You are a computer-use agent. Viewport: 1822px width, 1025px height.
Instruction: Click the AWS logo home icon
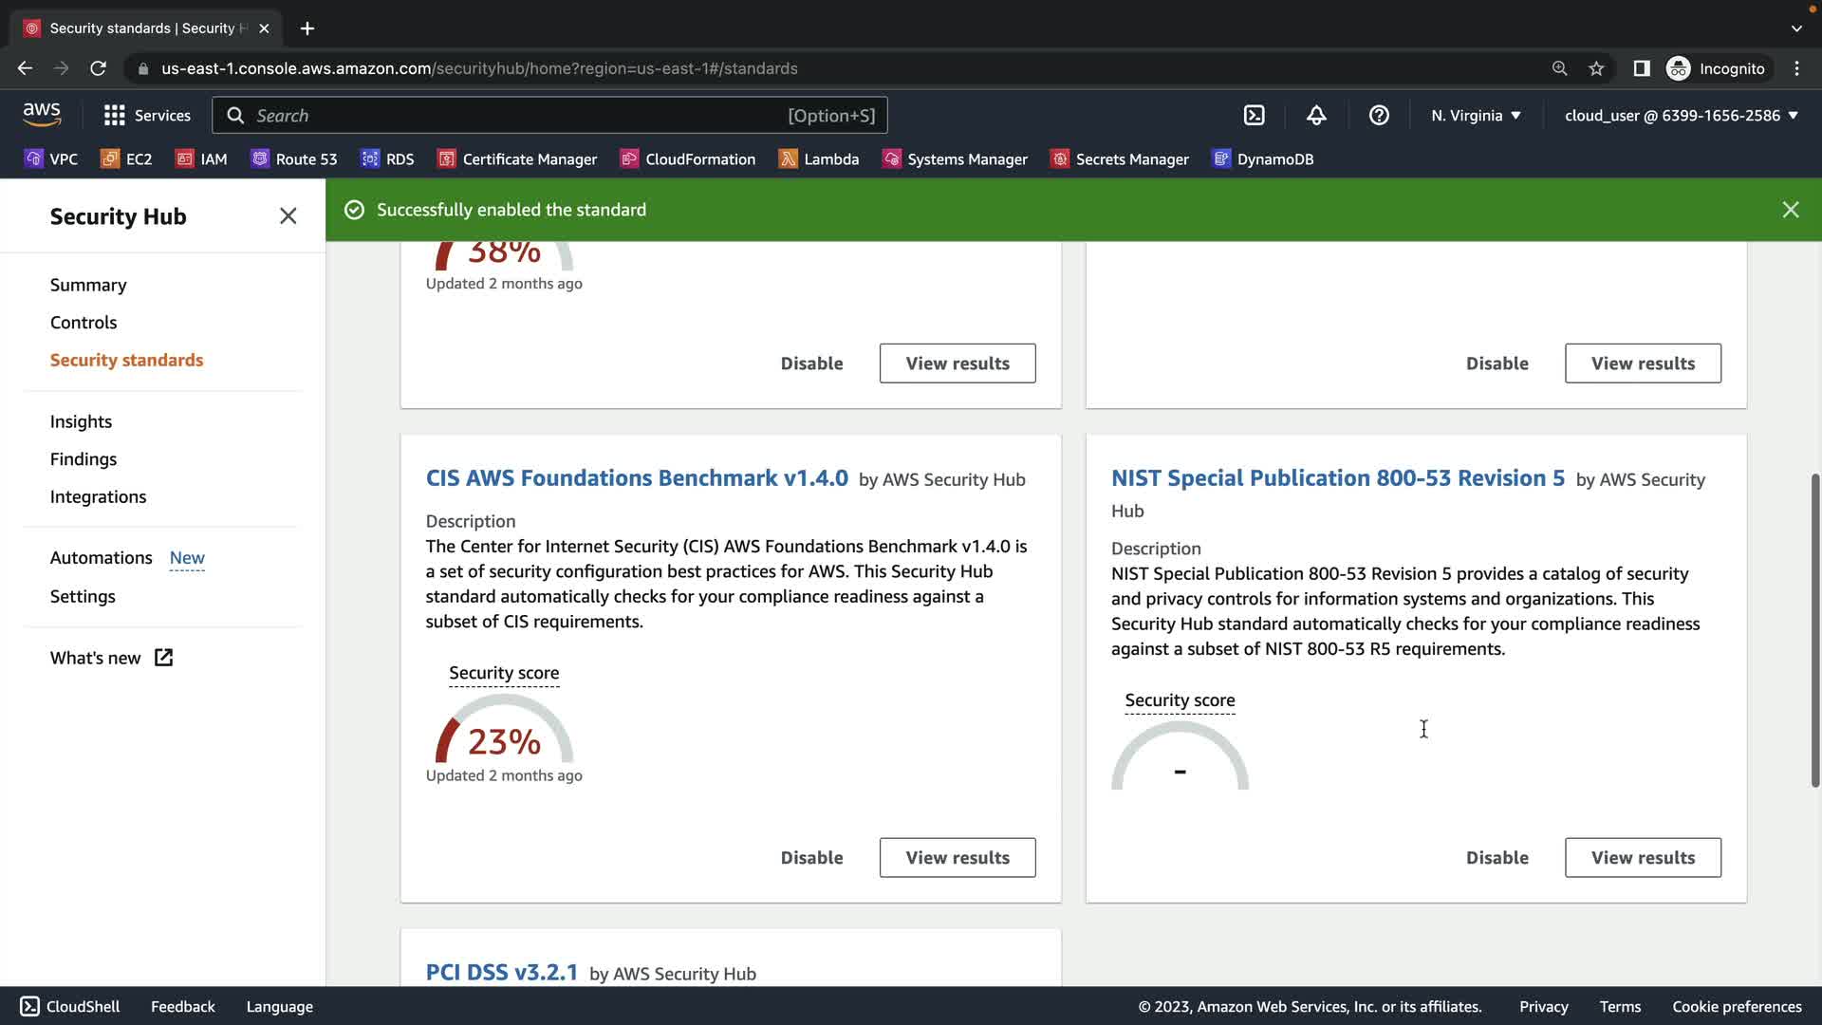(x=42, y=114)
